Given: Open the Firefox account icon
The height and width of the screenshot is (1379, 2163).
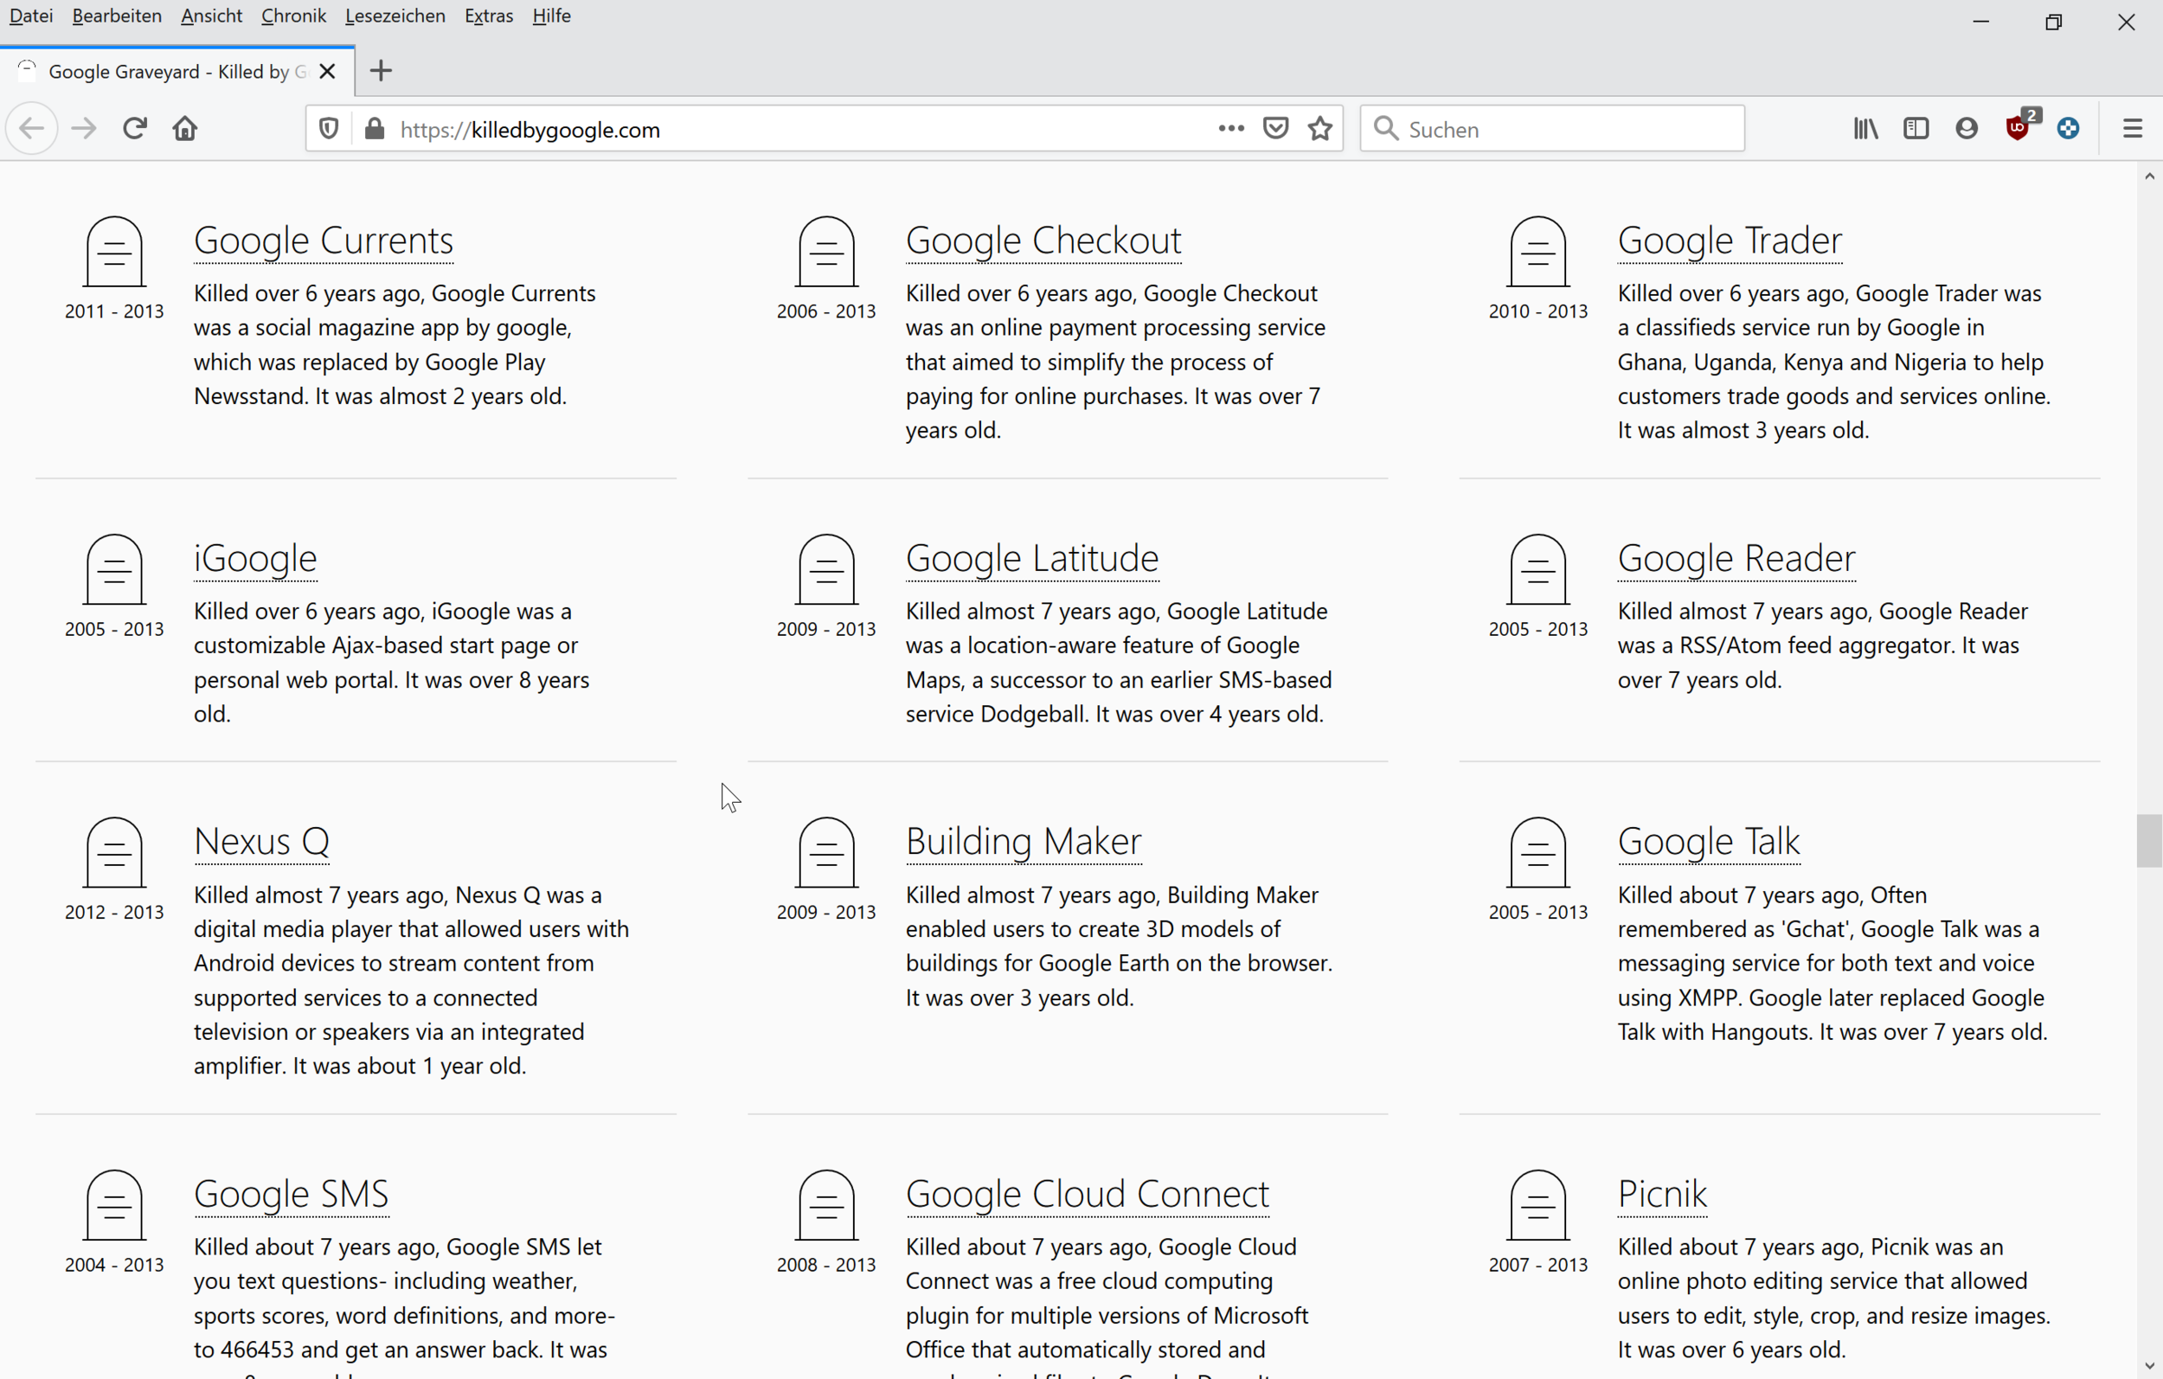Looking at the screenshot, I should (1967, 128).
